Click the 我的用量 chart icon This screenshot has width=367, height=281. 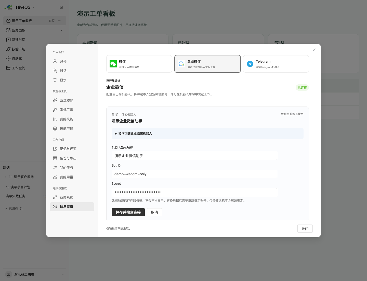(x=55, y=177)
